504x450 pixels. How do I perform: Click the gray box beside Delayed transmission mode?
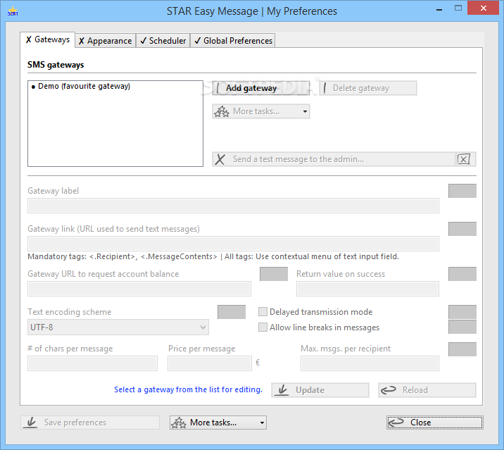pos(462,312)
